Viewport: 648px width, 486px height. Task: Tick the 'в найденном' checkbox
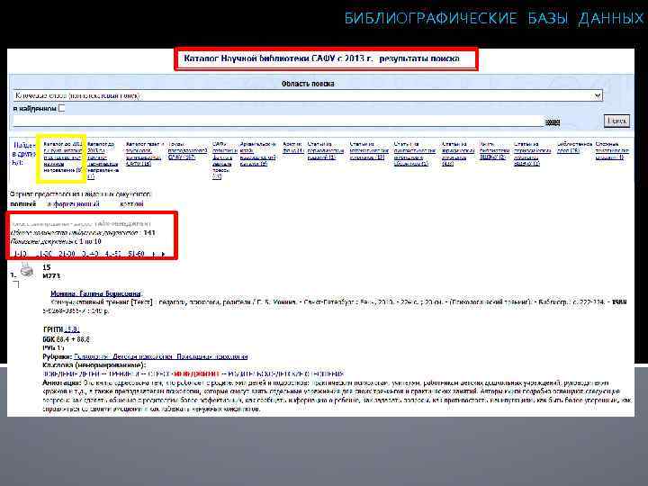coord(62,108)
